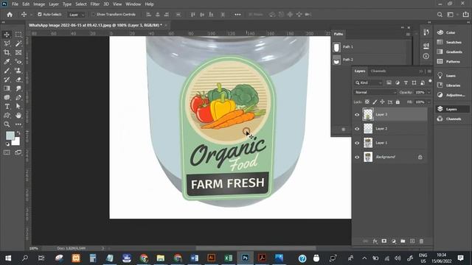This screenshot has height=265, width=472.
Task: Hide Layer 2 visibility eye
Action: coord(357,129)
